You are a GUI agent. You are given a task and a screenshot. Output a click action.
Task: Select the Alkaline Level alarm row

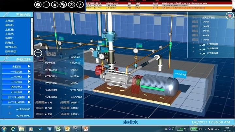click(x=160, y=3)
